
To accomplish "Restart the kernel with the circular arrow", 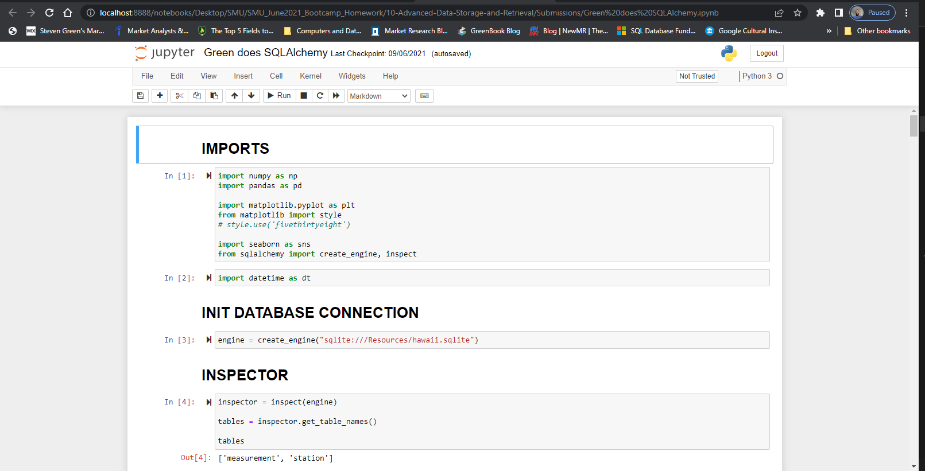I will [320, 96].
